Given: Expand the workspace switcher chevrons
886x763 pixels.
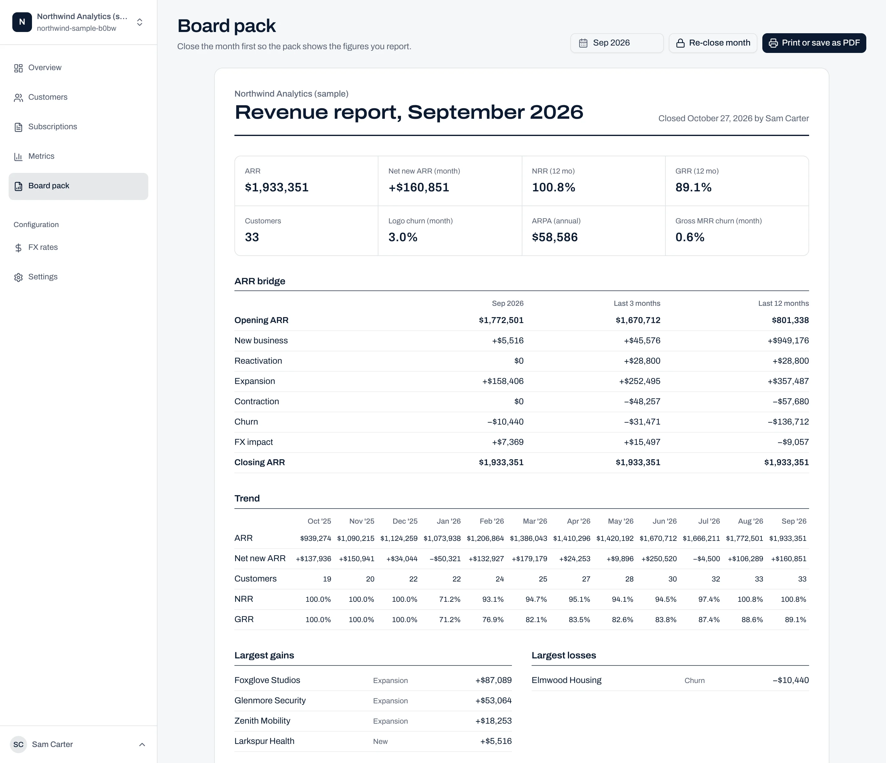Looking at the screenshot, I should pyautogui.click(x=139, y=22).
